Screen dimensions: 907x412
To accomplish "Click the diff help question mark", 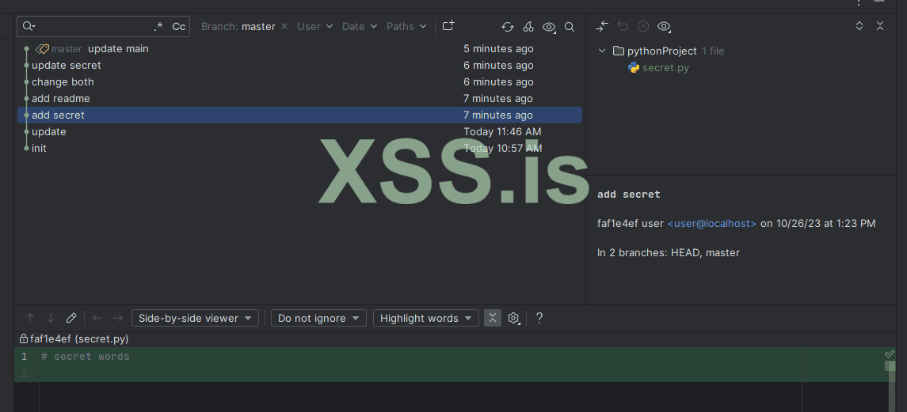I will pyautogui.click(x=539, y=318).
